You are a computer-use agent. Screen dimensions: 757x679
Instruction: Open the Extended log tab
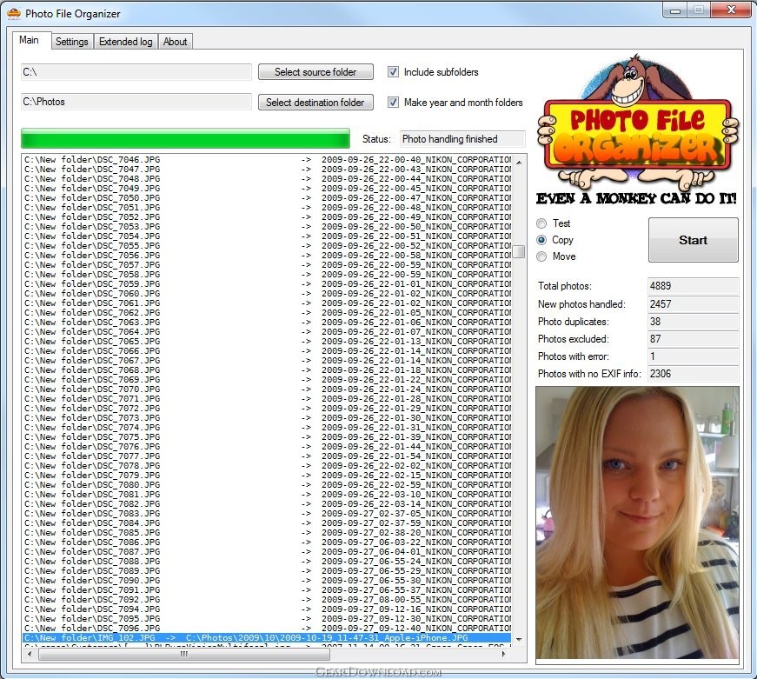pyautogui.click(x=125, y=42)
